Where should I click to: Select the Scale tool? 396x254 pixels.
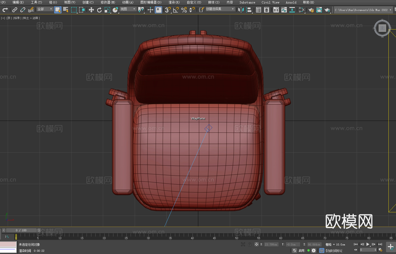[x=107, y=10]
